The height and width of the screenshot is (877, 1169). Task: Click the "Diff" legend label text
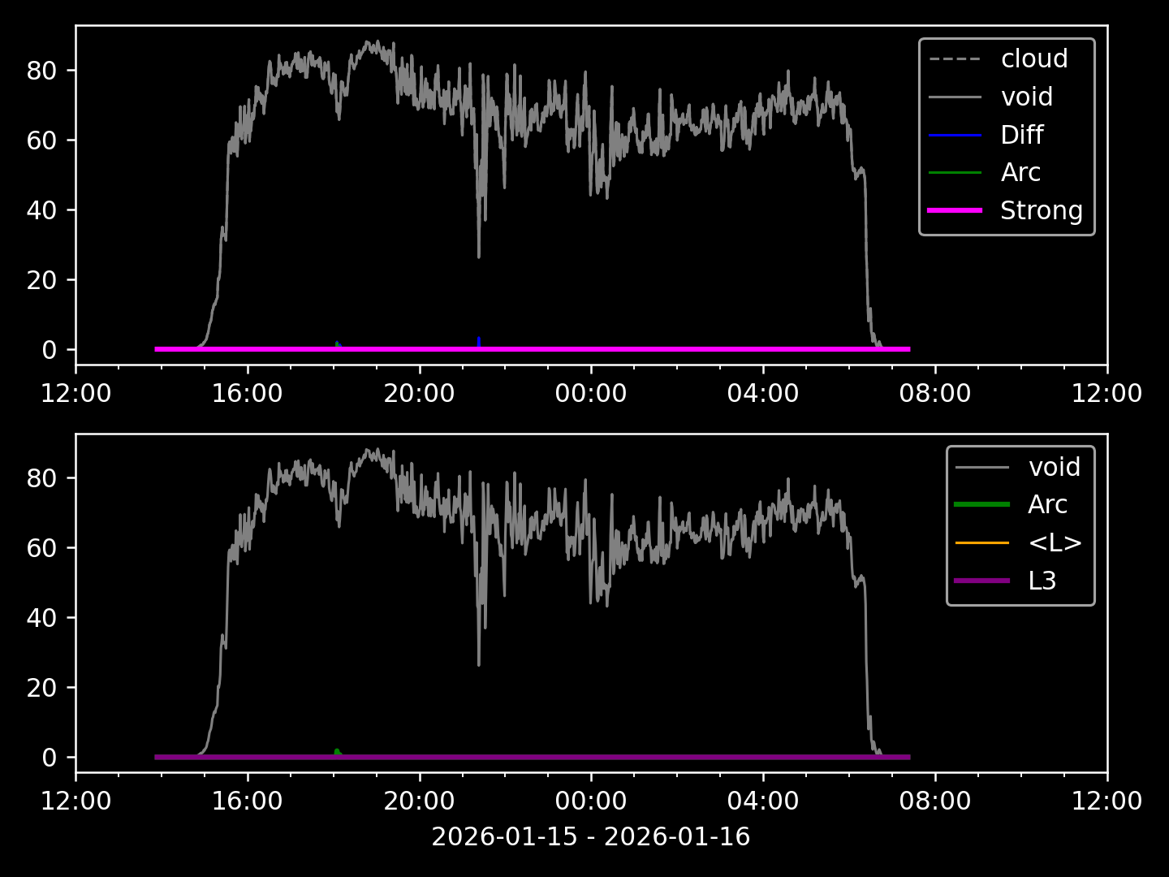1021,135
